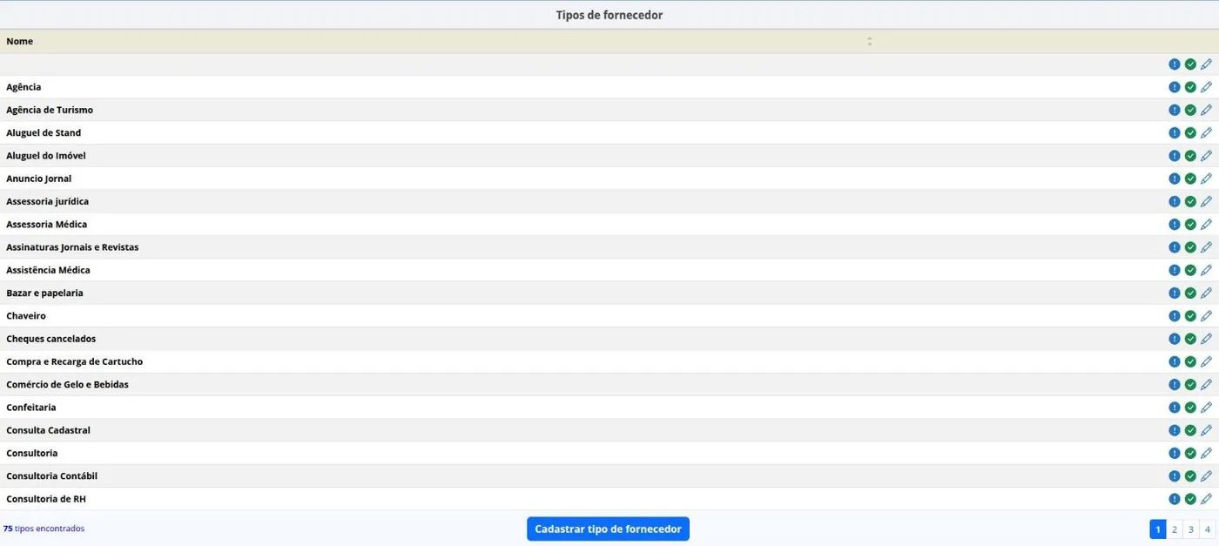Select the Aluguel do Imóvel name

(x=46, y=156)
